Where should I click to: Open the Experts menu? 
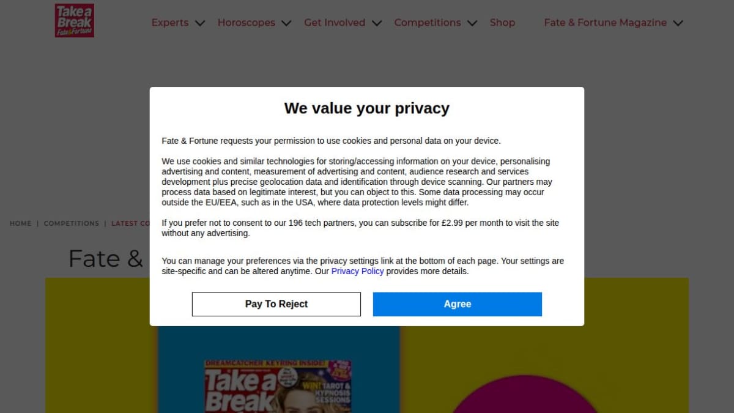click(x=170, y=23)
